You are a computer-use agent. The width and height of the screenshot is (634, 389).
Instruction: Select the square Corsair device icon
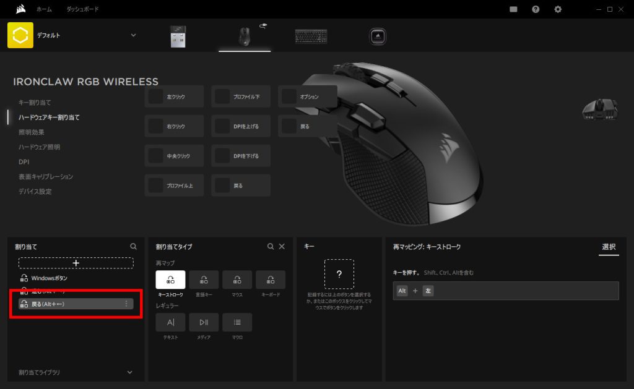pyautogui.click(x=378, y=36)
